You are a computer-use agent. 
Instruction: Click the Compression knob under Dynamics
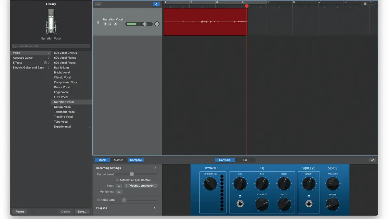[x=210, y=184]
